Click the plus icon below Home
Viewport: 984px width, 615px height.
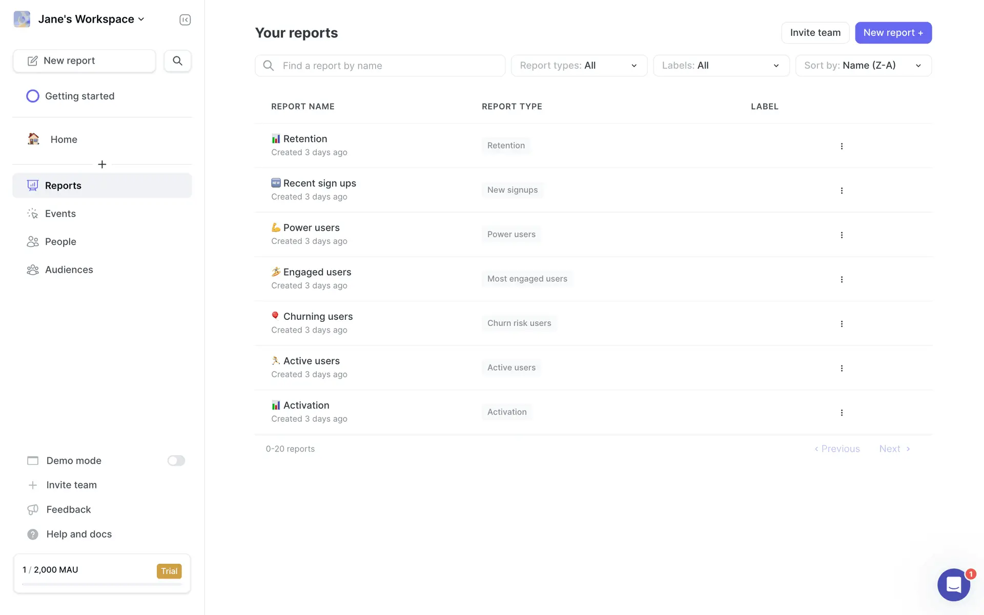point(102,165)
